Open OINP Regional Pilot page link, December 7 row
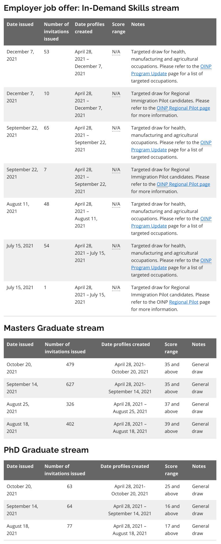221x544 pixels. (183, 108)
